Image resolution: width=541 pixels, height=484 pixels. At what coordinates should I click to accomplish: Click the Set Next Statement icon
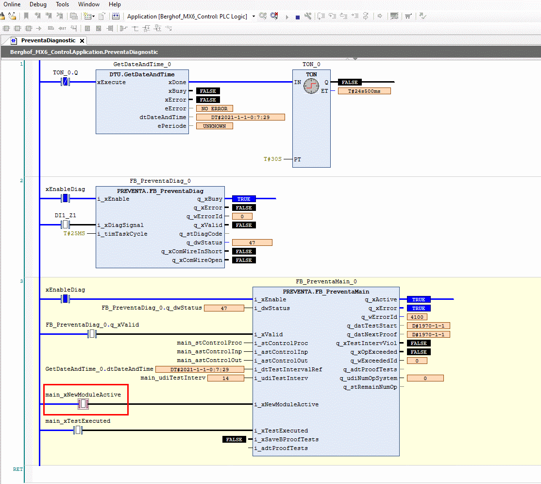tap(366, 16)
